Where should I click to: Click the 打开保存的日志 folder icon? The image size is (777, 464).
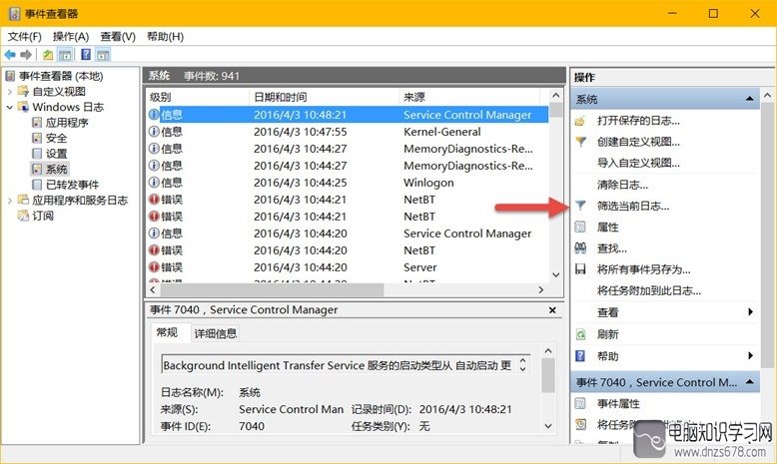point(581,122)
